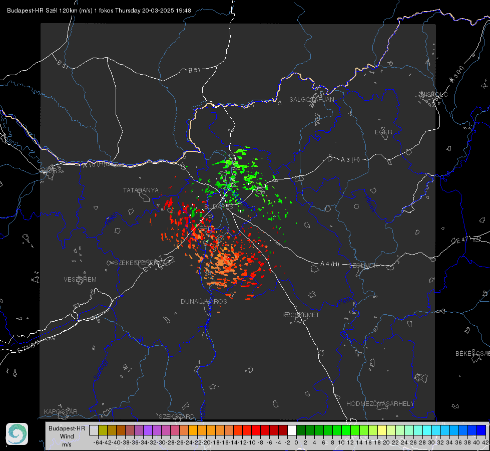Click the legend value label '-64'
This screenshot has height=451, width=490.
[98, 442]
